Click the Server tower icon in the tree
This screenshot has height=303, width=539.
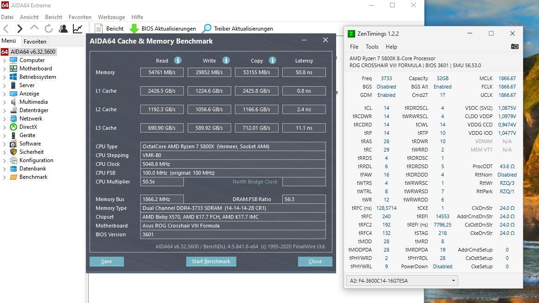[13, 85]
